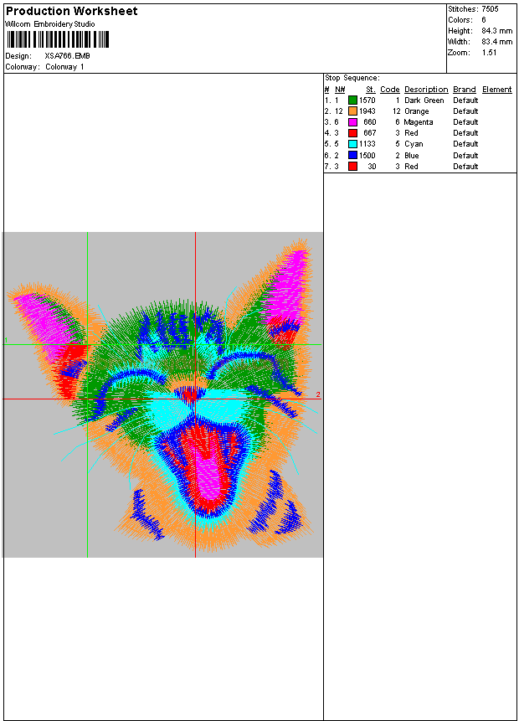Click the code '12' in the Orange row
This screenshot has width=519, height=721.
click(397, 111)
